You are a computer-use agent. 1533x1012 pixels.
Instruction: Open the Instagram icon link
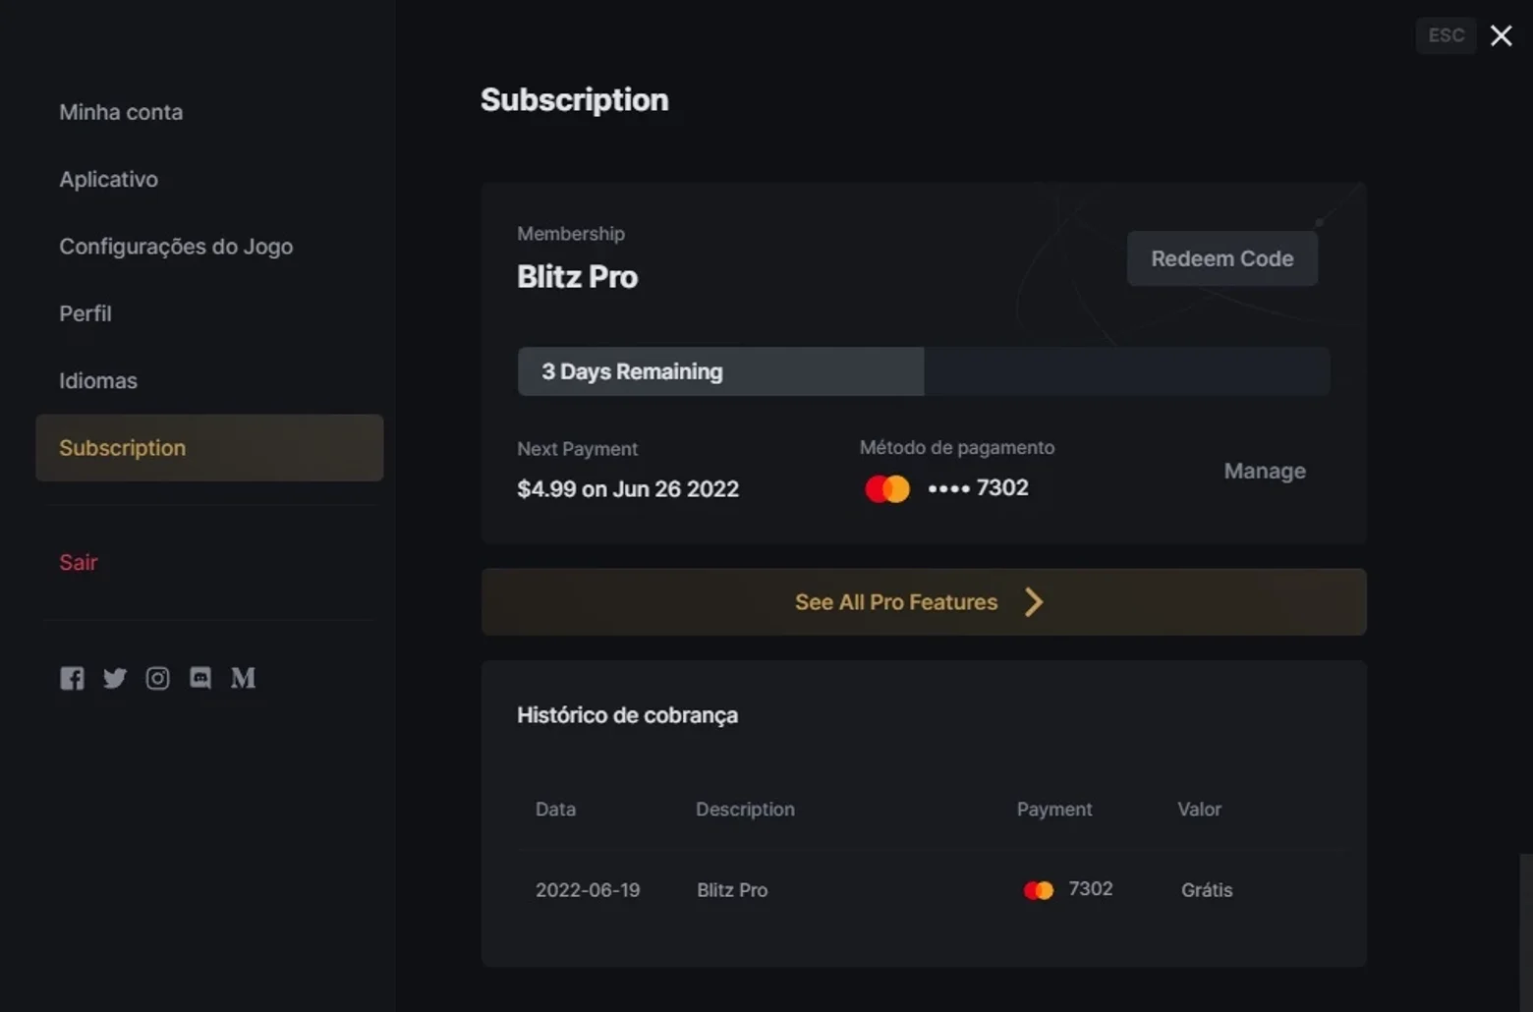pyautogui.click(x=157, y=678)
